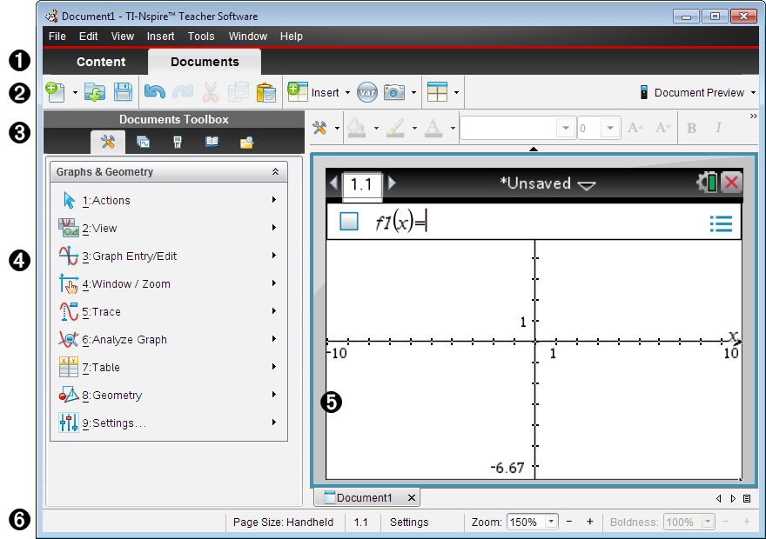Expand the Document Preview dropdown

[x=753, y=93]
